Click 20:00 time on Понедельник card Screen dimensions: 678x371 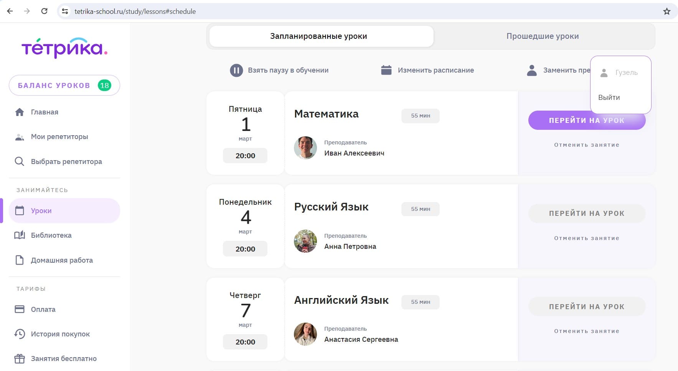point(245,249)
